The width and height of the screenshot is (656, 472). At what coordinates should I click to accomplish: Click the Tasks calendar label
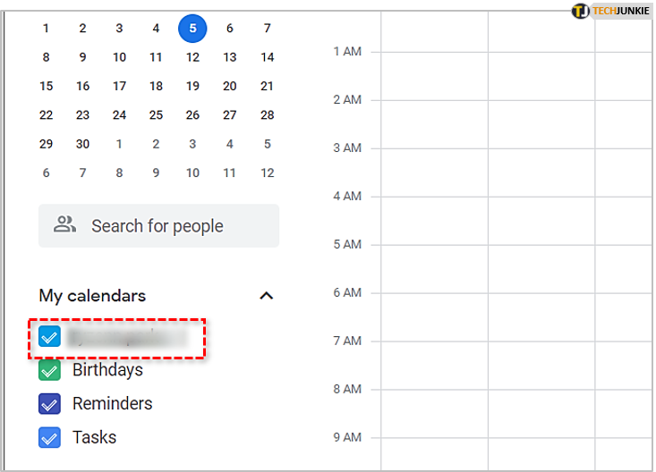pyautogui.click(x=95, y=438)
